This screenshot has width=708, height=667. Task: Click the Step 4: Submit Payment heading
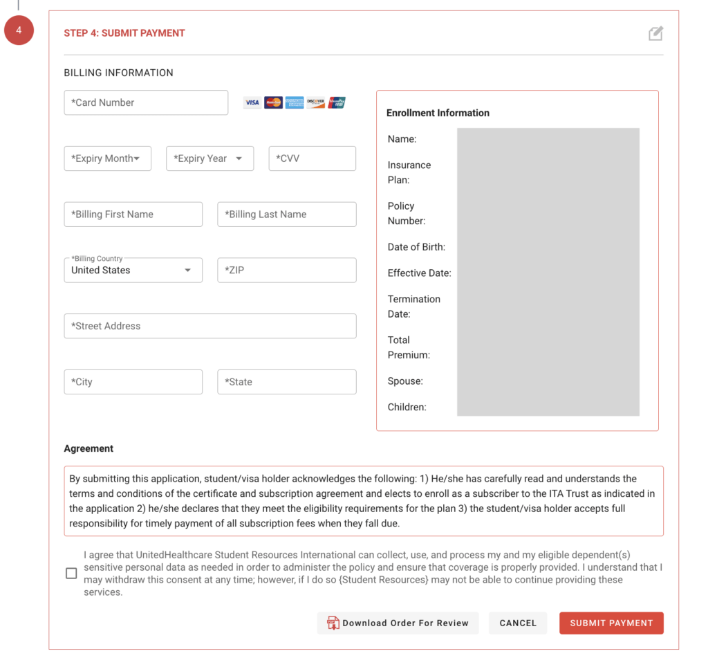(124, 33)
